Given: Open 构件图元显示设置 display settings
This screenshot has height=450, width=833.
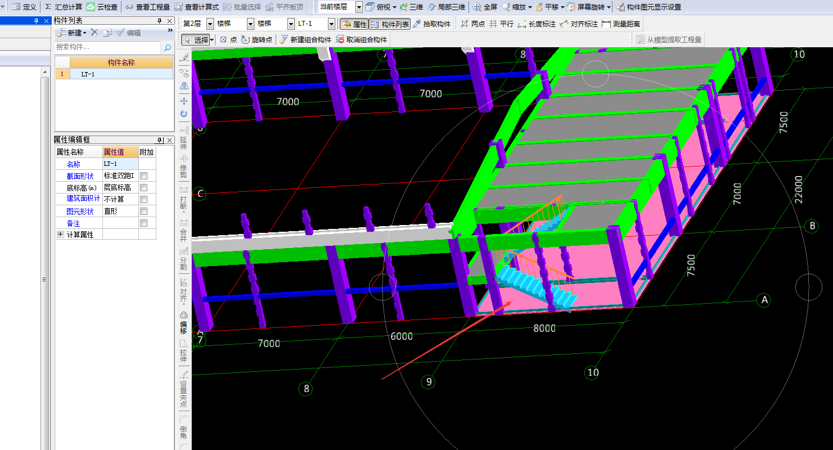Looking at the screenshot, I should (649, 7).
